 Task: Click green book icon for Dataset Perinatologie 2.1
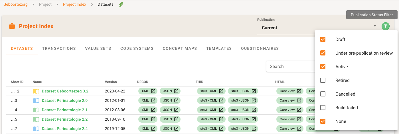36,110
